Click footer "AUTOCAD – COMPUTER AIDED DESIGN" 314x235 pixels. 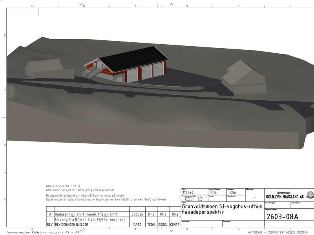(278, 232)
